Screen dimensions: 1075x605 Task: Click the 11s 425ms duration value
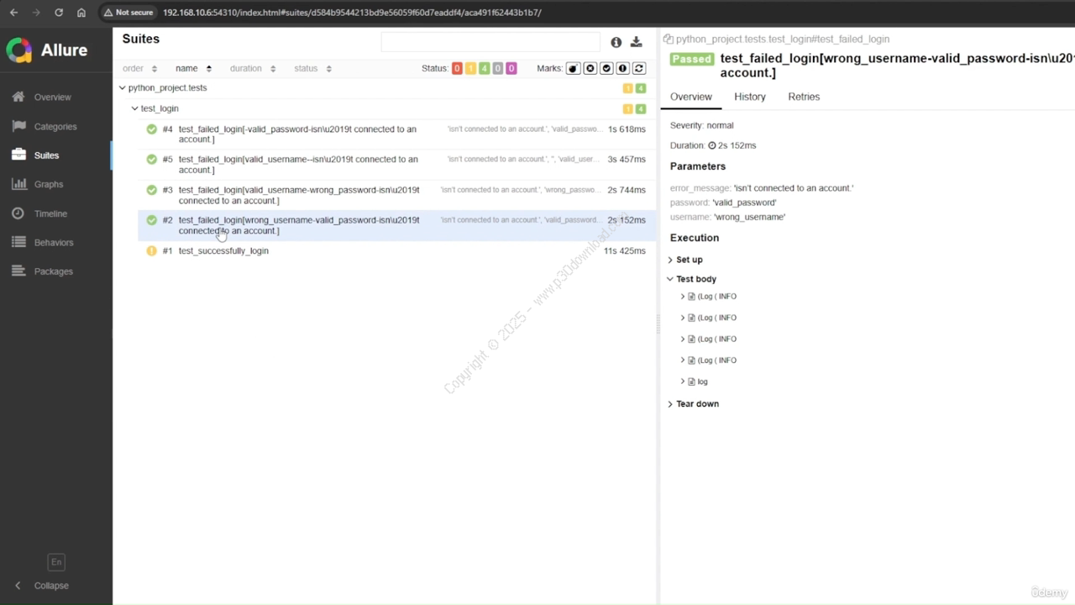(x=624, y=250)
